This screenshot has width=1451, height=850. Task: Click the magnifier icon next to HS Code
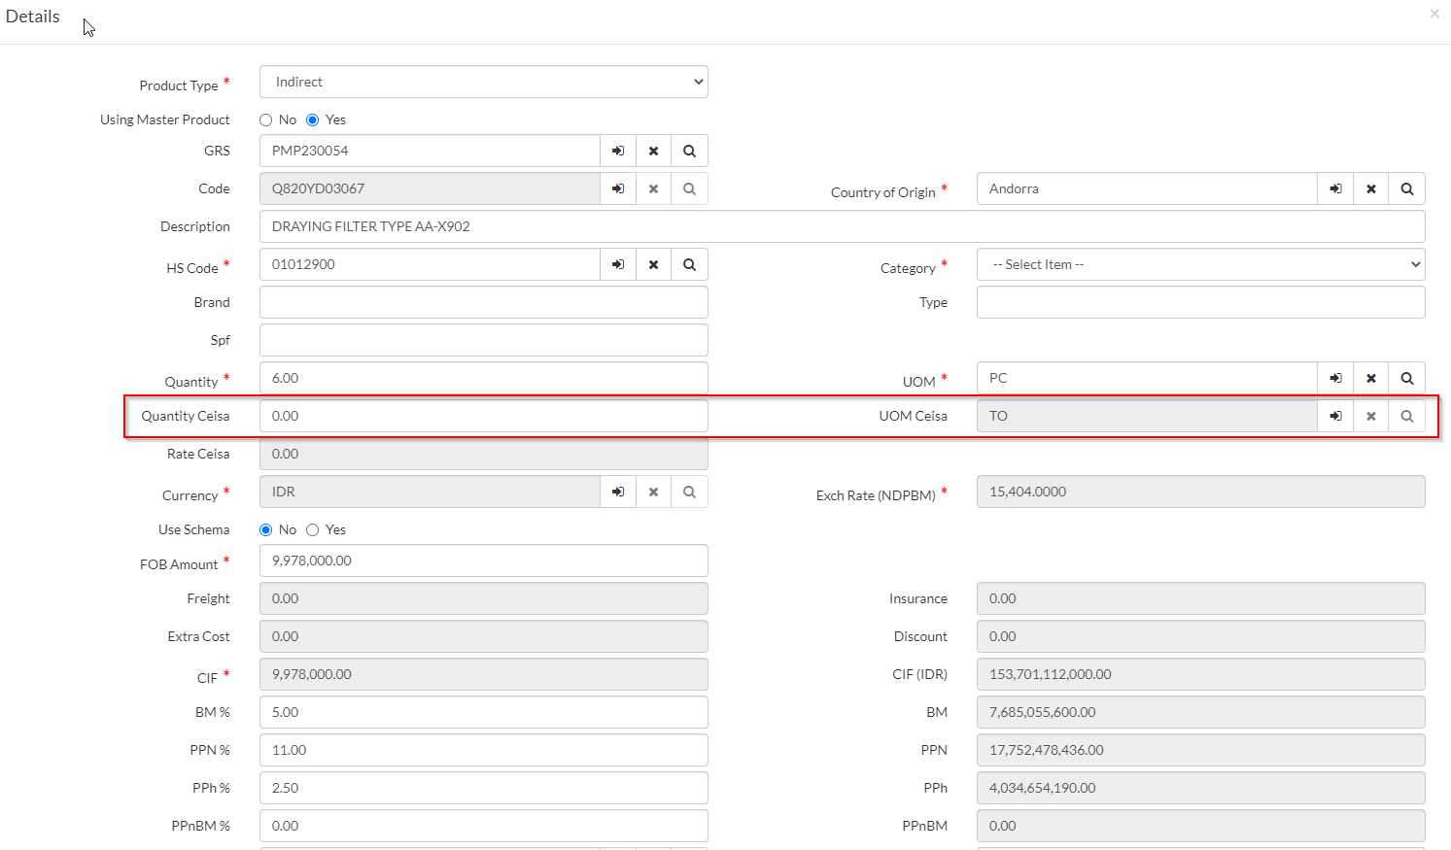click(x=689, y=264)
